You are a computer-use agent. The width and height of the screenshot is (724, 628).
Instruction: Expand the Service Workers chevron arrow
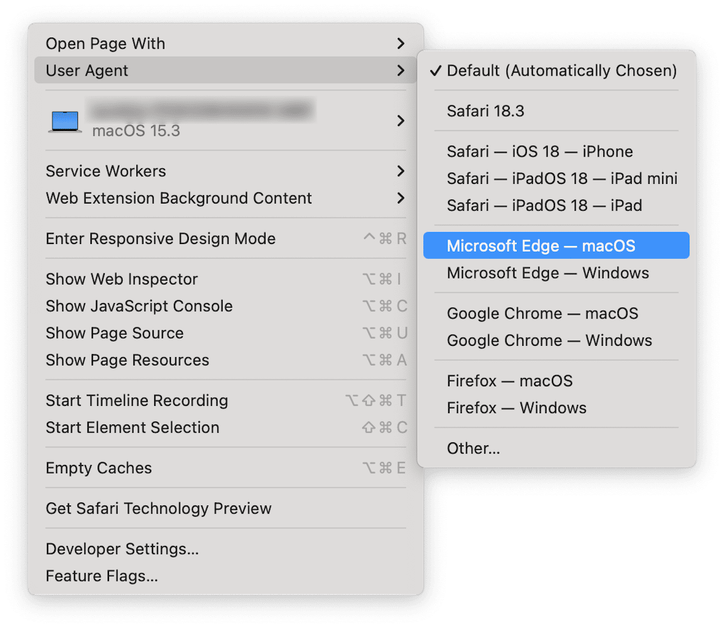[x=401, y=171]
